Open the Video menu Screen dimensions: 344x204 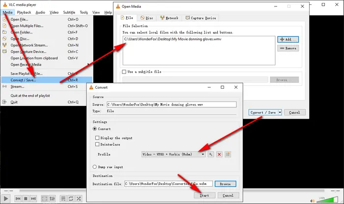(54, 12)
